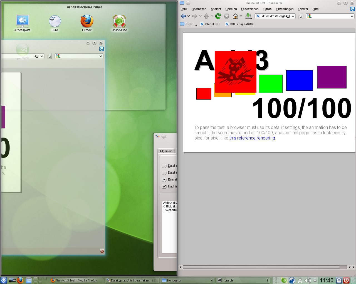
Task: Click the Home page icon
Action: click(235, 16)
